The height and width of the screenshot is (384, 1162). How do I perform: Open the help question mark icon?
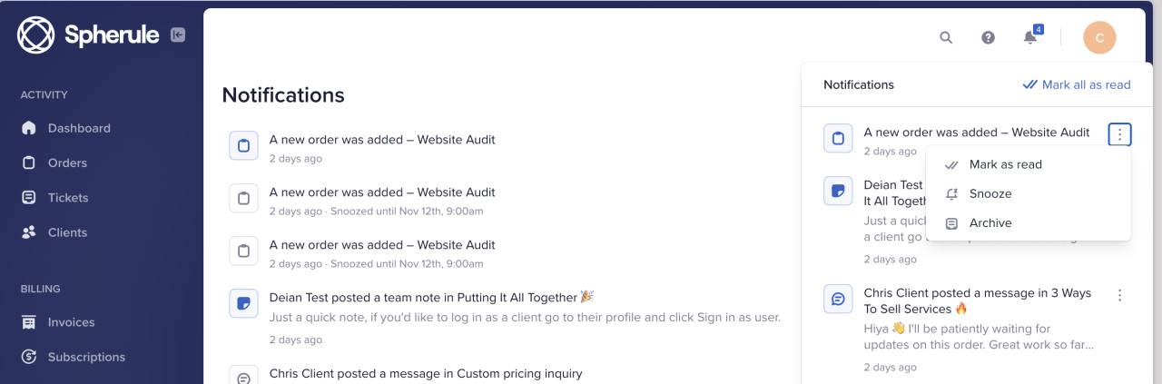(x=988, y=37)
